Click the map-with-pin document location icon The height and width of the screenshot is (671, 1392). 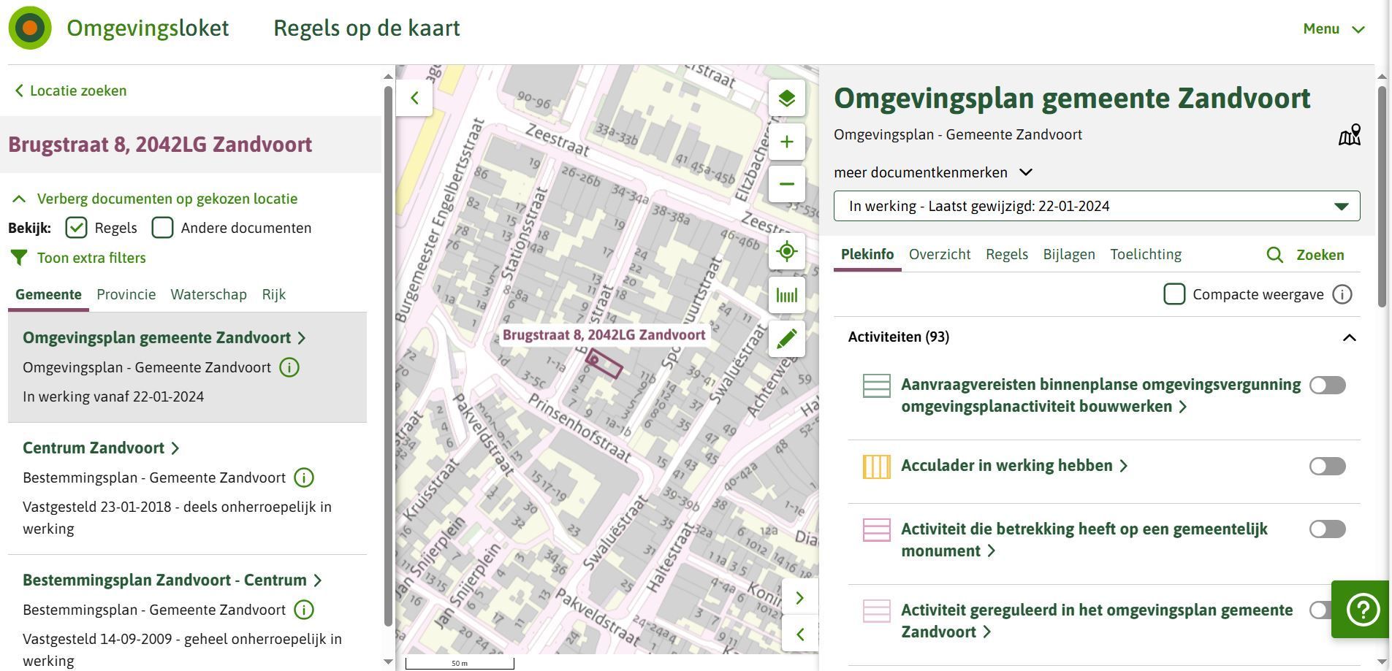pyautogui.click(x=1349, y=135)
